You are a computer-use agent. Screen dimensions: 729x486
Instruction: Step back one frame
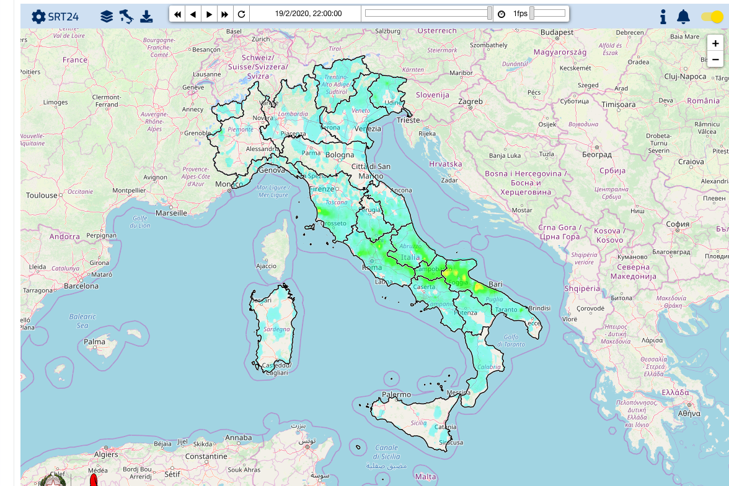pyautogui.click(x=193, y=14)
